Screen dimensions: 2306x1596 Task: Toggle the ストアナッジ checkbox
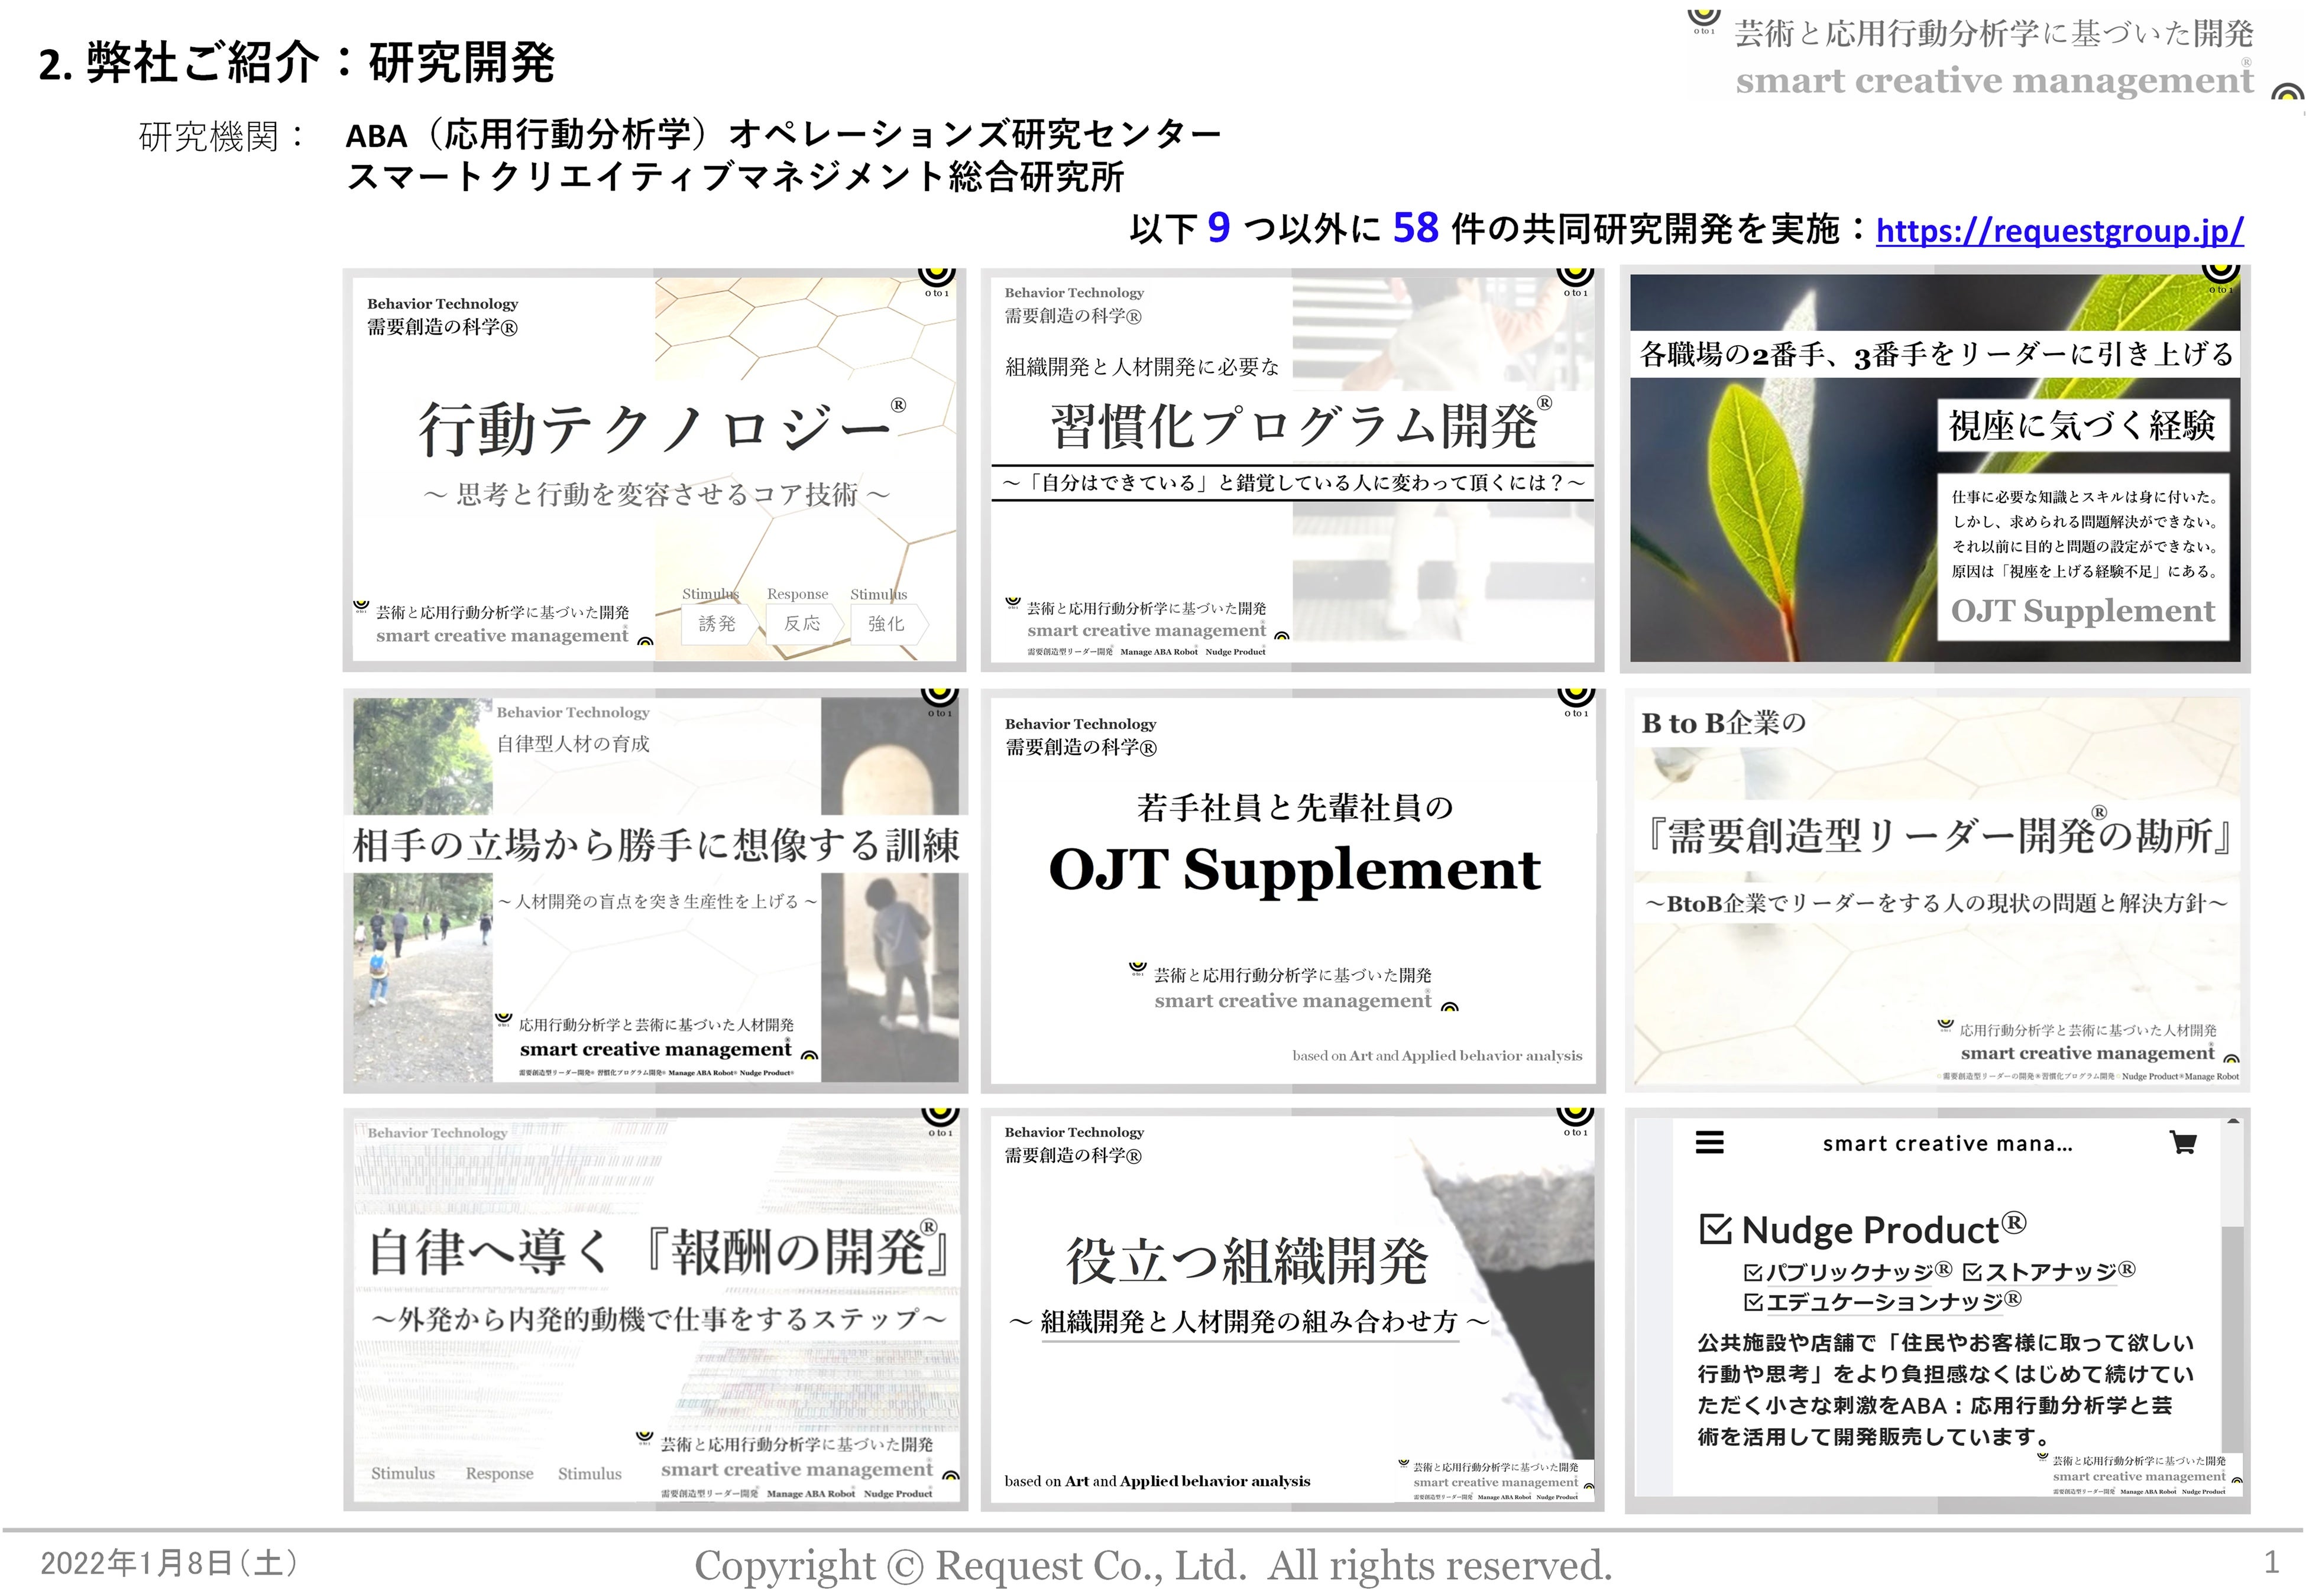point(1972,1272)
